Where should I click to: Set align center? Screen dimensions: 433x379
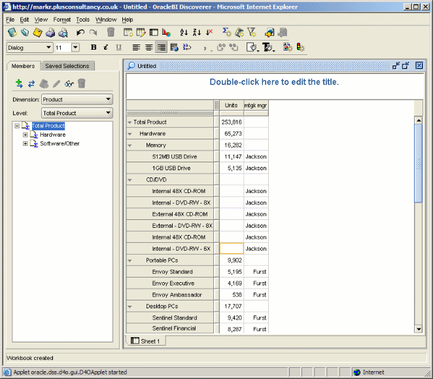coord(149,48)
